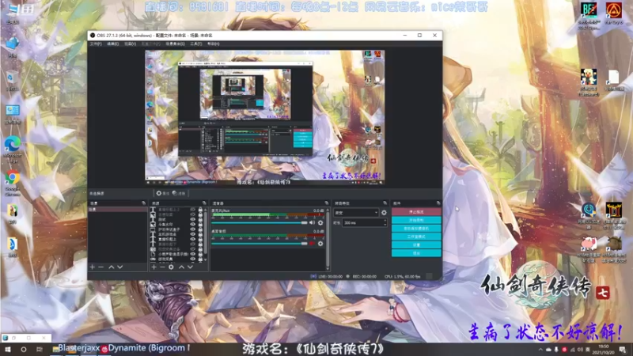This screenshot has width=633, height=356.
Task: Move source down in Sources toolbar
Action: tap(190, 267)
